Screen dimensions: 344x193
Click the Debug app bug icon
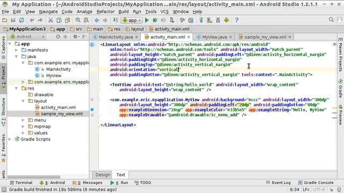tap(155, 20)
